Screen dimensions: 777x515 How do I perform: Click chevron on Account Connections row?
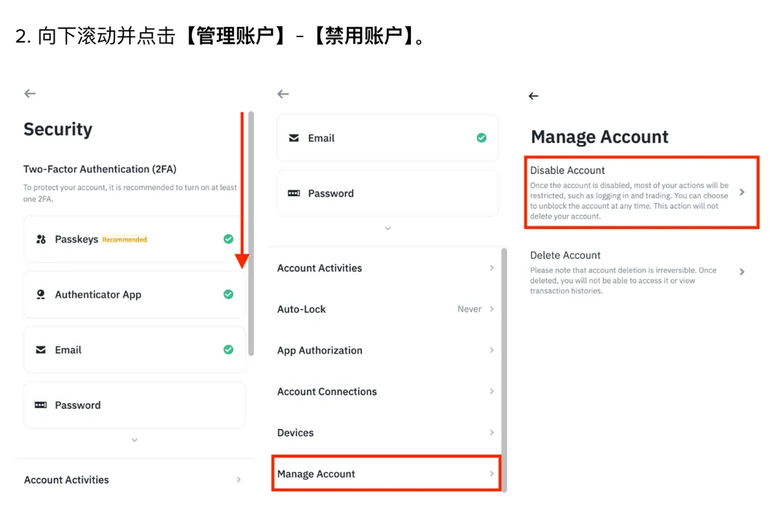492,391
